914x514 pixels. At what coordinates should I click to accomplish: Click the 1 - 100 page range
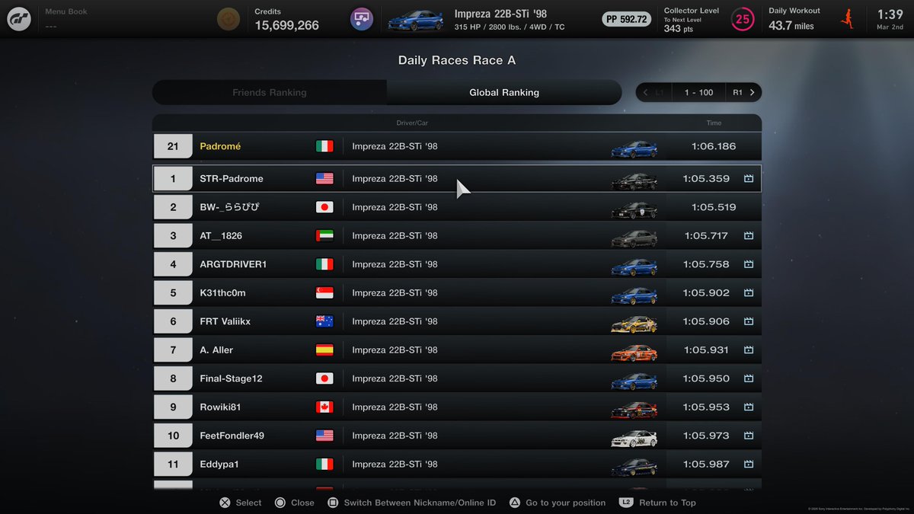click(x=698, y=92)
